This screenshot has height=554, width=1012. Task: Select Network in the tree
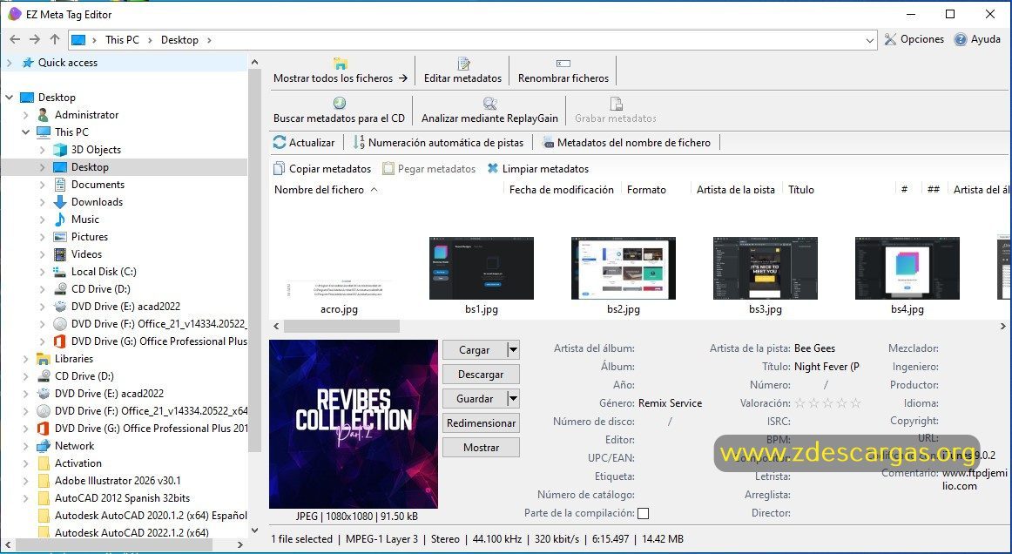click(x=74, y=446)
